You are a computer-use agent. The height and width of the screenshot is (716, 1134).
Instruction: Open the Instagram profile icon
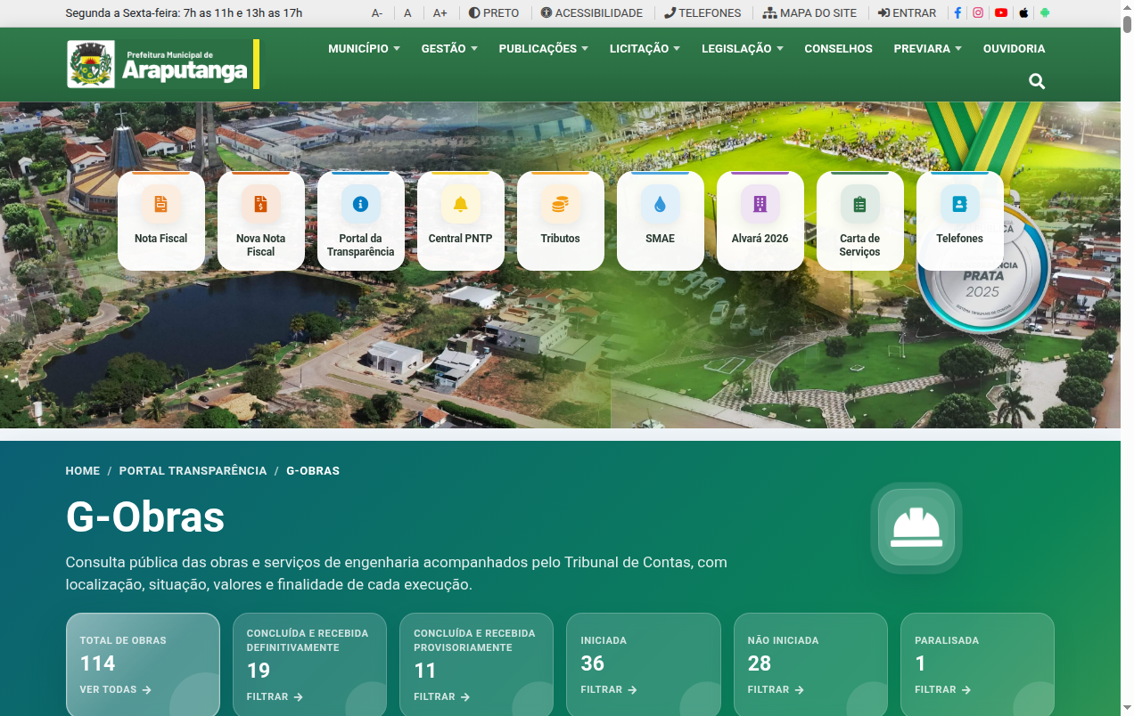point(978,13)
